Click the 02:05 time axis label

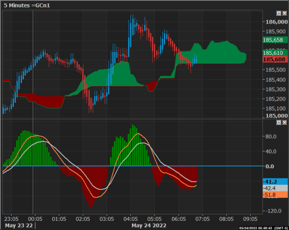point(83,219)
